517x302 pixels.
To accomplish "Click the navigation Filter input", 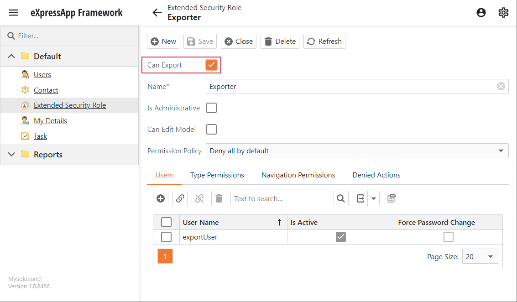I will click(69, 36).
